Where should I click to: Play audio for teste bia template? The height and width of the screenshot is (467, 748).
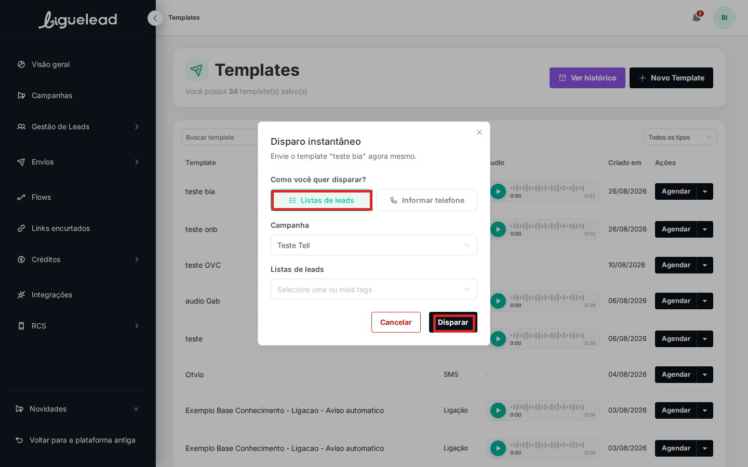(498, 191)
